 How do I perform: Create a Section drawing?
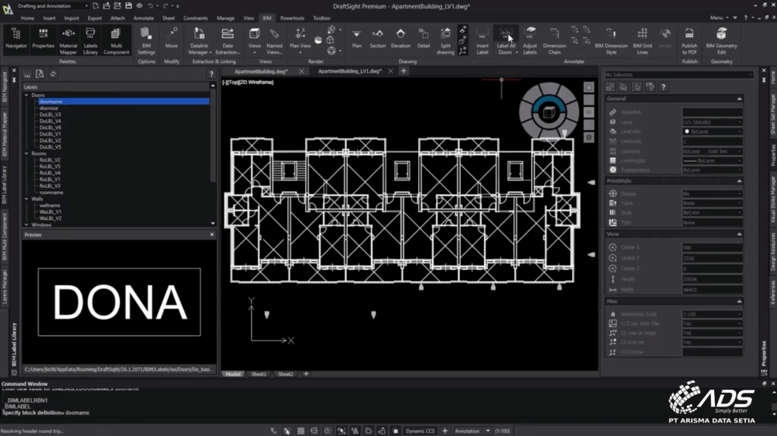(x=377, y=39)
